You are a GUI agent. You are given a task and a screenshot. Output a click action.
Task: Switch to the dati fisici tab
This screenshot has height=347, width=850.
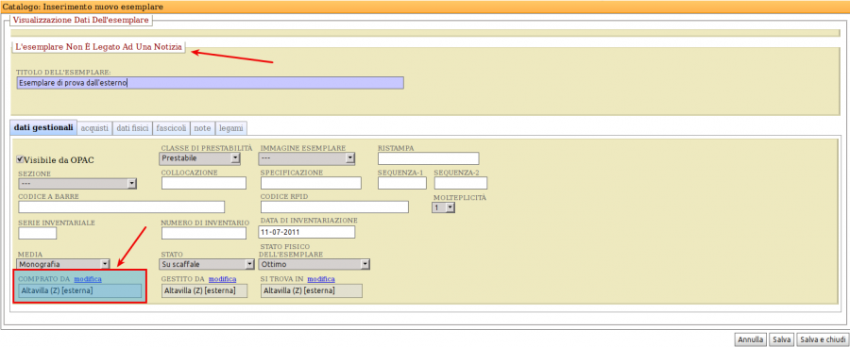[132, 128]
